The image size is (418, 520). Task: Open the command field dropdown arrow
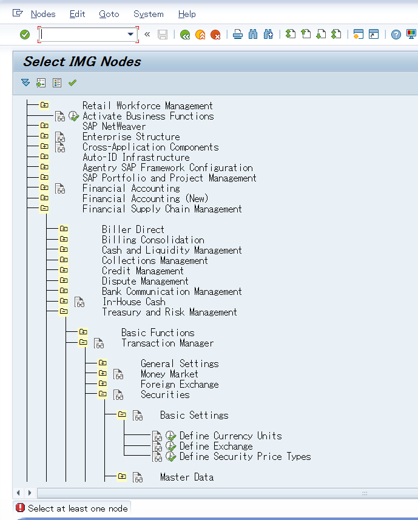130,34
